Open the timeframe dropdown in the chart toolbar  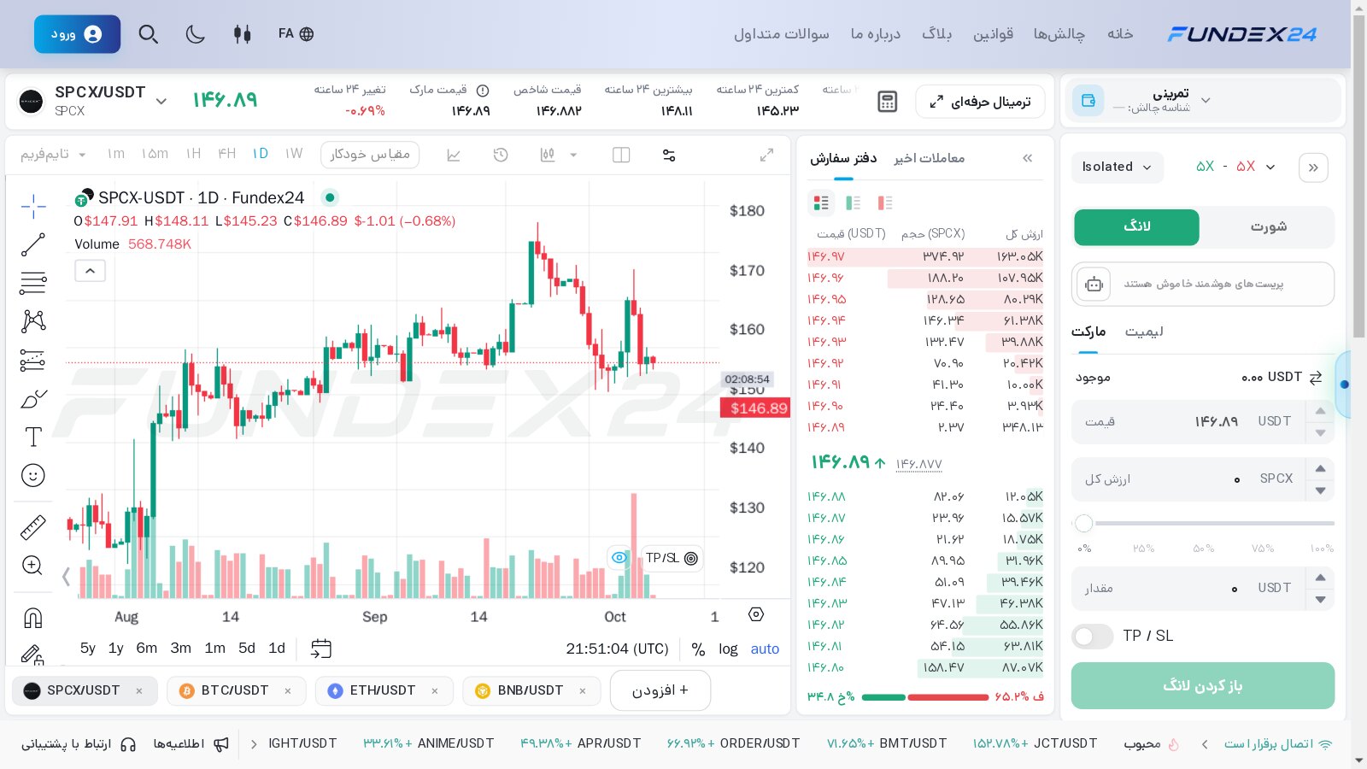click(53, 155)
